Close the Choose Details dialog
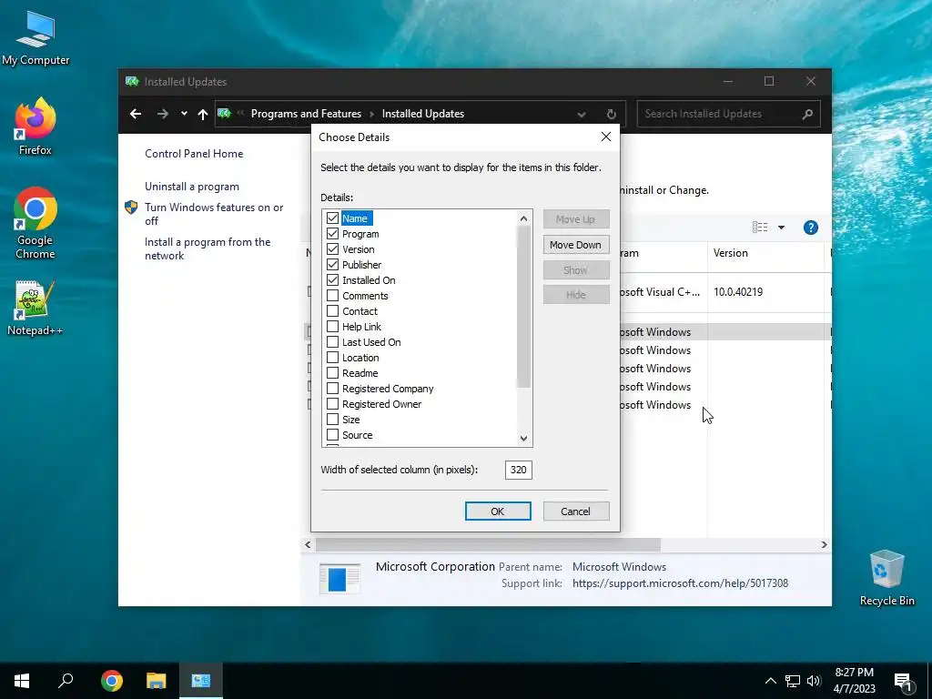Viewport: 932px width, 699px height. 605,137
